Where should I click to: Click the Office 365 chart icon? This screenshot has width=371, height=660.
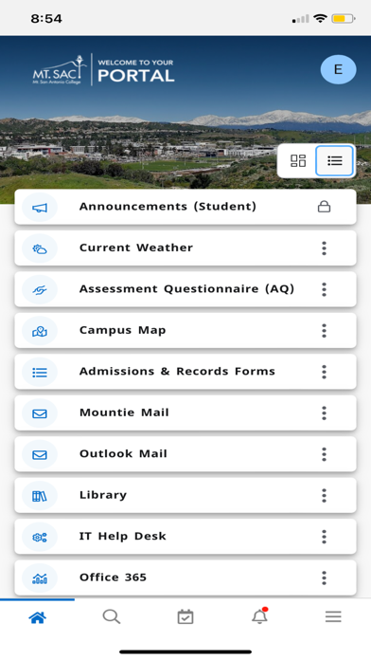point(40,578)
